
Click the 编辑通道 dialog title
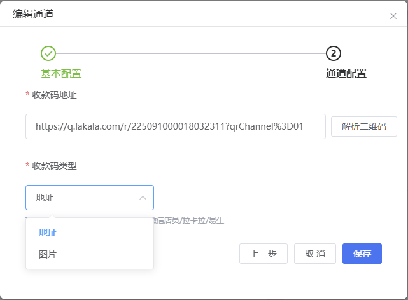pos(33,14)
